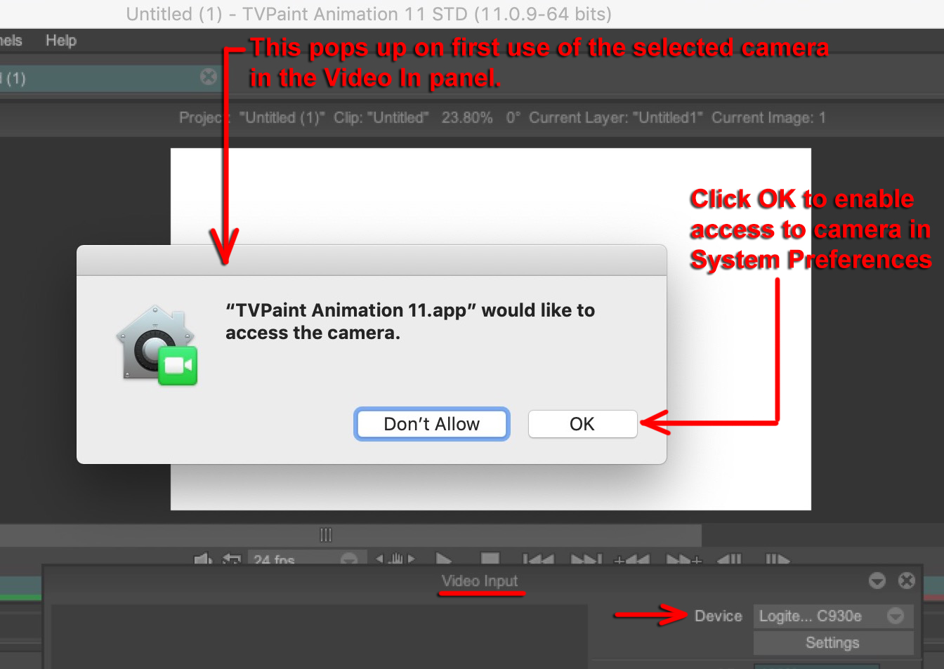Open the Settings button in Video Input
Screen dimensions: 944x669
pos(833,642)
